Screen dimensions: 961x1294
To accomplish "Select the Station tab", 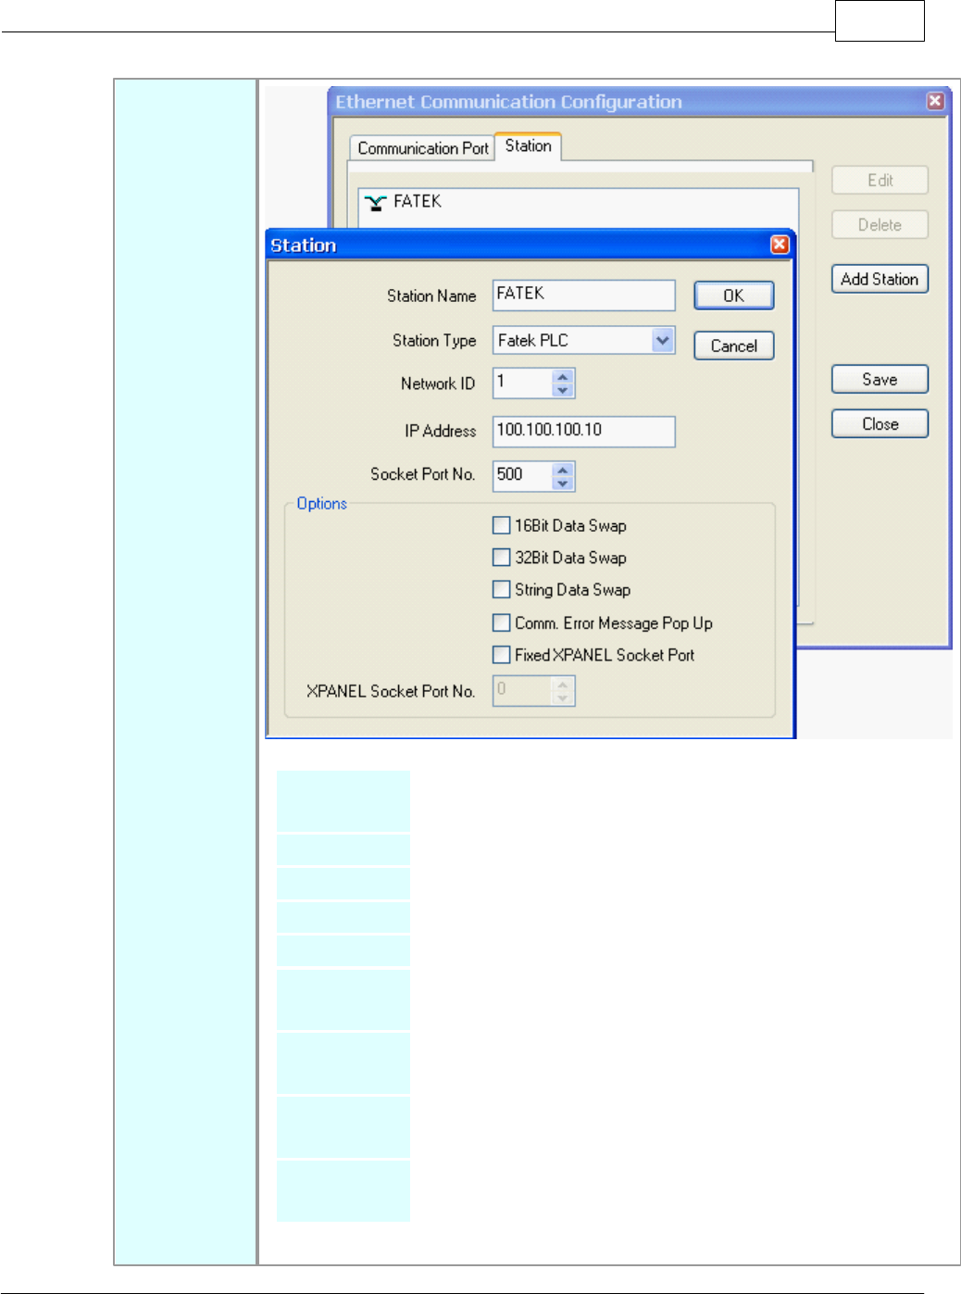I will pos(528,146).
